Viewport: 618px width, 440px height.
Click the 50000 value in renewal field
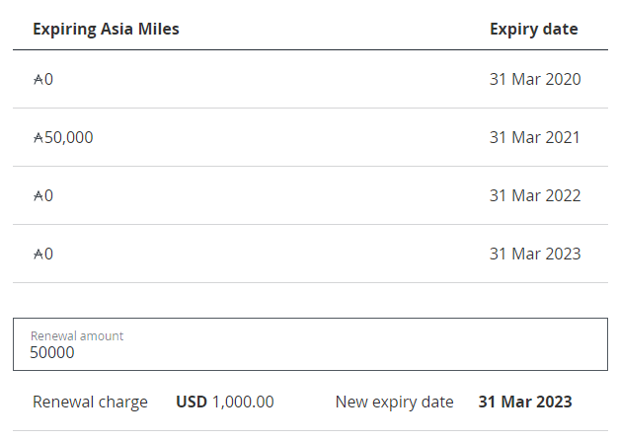[x=52, y=352]
